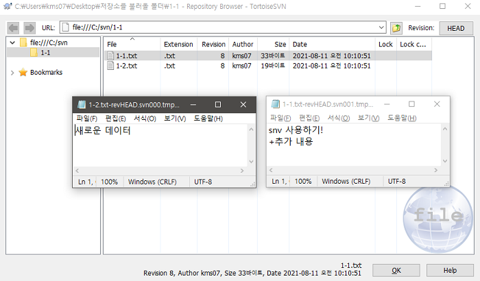Viewport: 480px width, 281px height.
Task: Click the Bookmarks star icon
Action: [23, 72]
